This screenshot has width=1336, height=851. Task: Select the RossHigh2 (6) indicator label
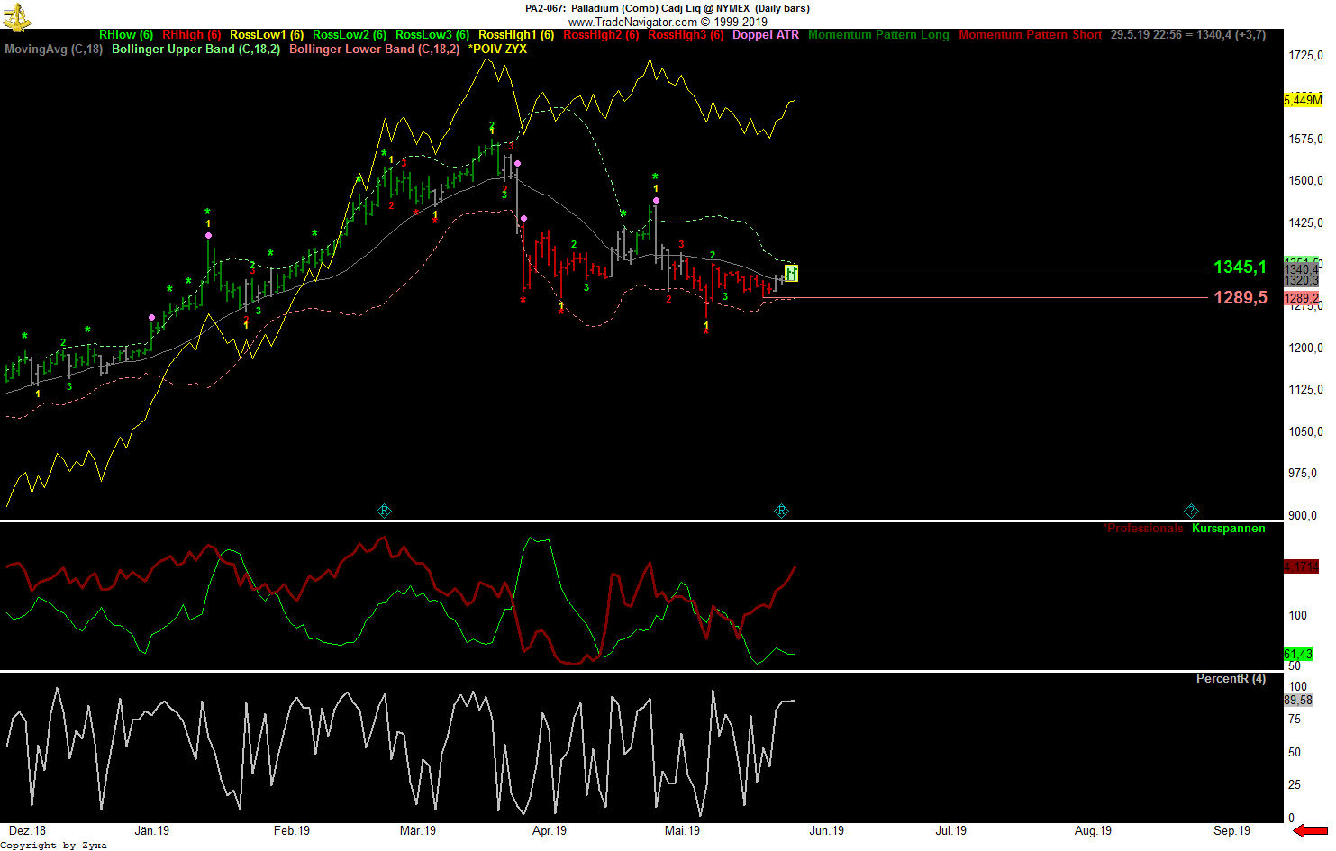pos(601,35)
